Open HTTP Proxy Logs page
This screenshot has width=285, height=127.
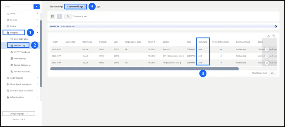22,52
